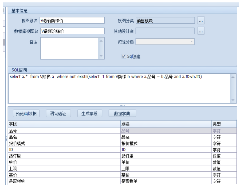Click ellipsis button next to 其他设计者 field
Viewport: 241px width, 187px height.
[201, 31]
